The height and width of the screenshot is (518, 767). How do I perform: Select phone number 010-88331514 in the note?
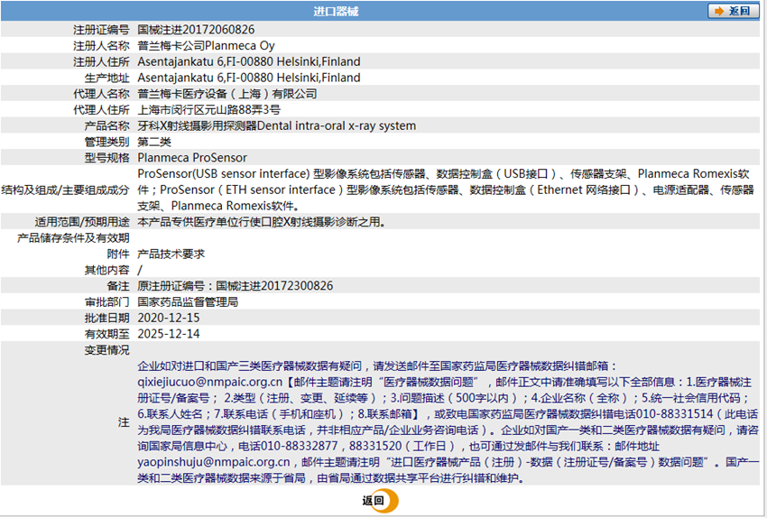click(675, 414)
